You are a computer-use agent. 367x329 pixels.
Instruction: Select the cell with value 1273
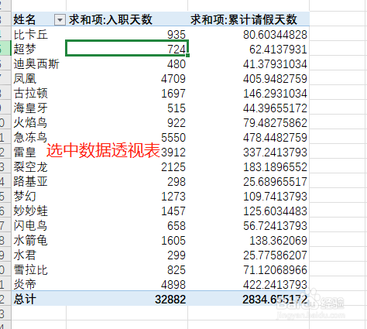127,196
